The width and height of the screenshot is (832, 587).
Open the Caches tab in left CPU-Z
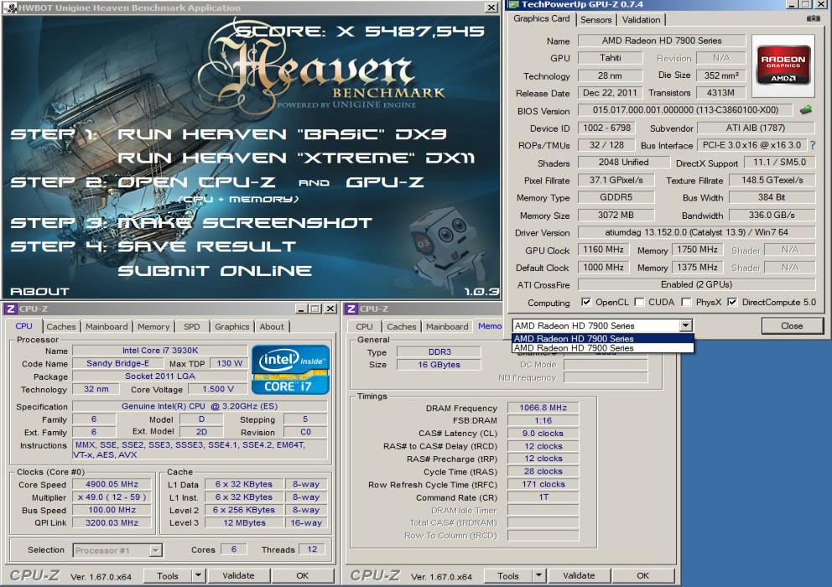point(61,326)
